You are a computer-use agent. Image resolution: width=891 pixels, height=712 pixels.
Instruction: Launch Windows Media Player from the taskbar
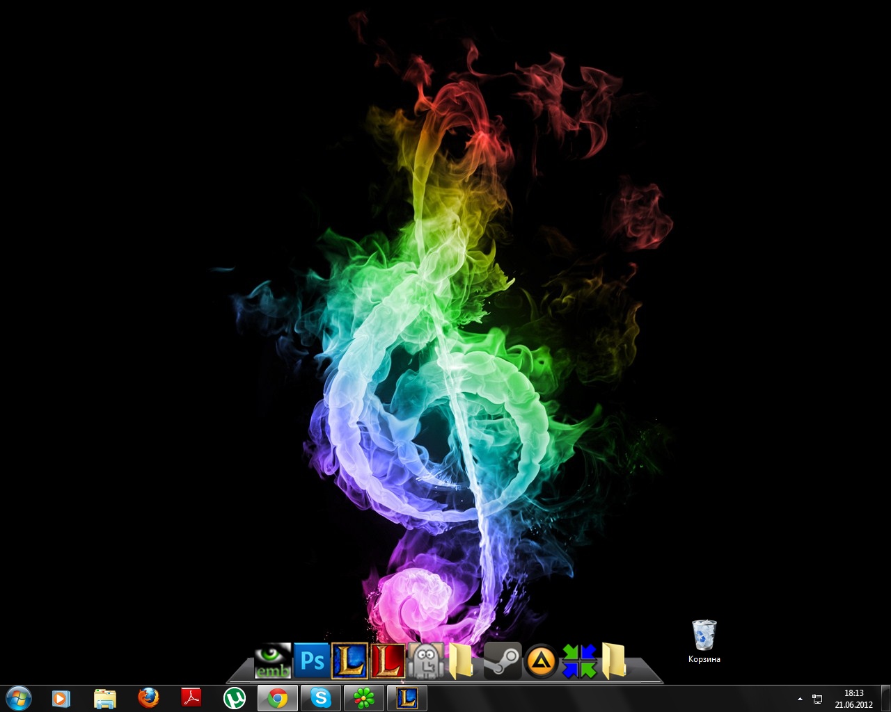click(61, 697)
